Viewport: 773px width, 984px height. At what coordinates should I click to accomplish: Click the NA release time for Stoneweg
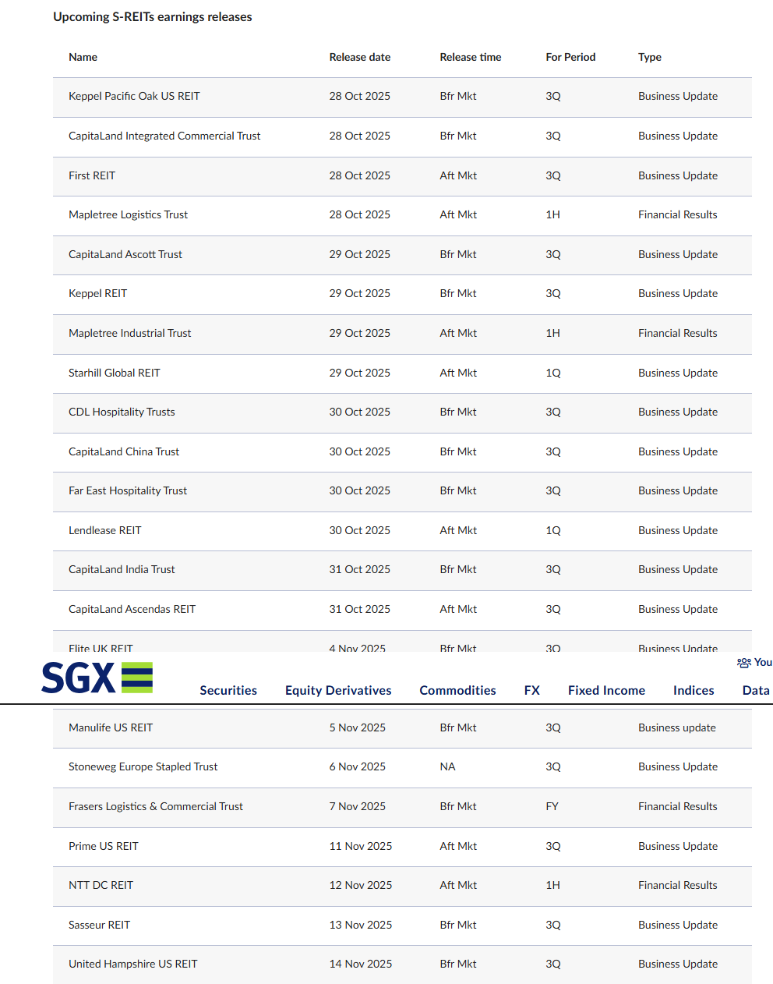[447, 766]
